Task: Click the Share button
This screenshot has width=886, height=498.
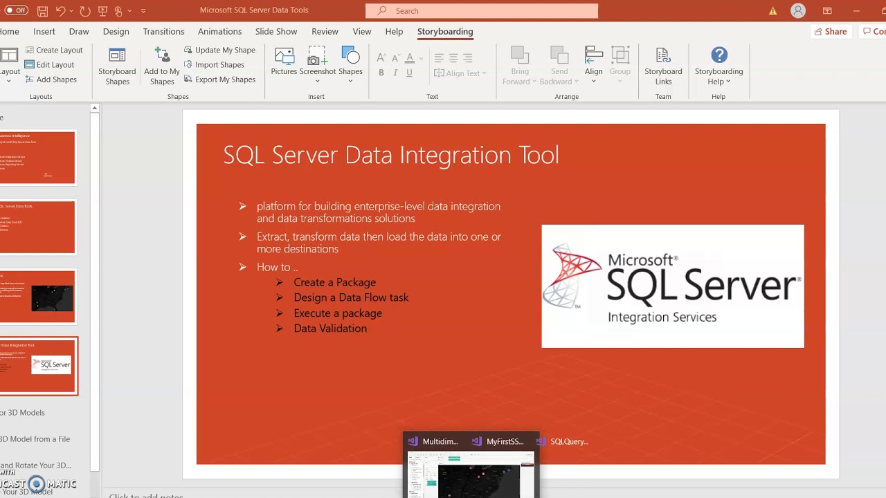Action: coord(831,31)
